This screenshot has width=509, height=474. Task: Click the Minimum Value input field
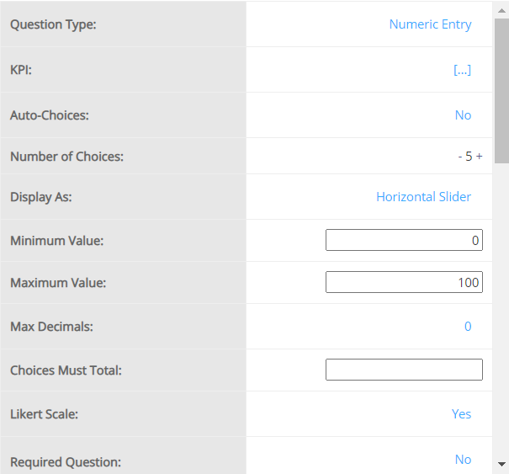pyautogui.click(x=404, y=241)
